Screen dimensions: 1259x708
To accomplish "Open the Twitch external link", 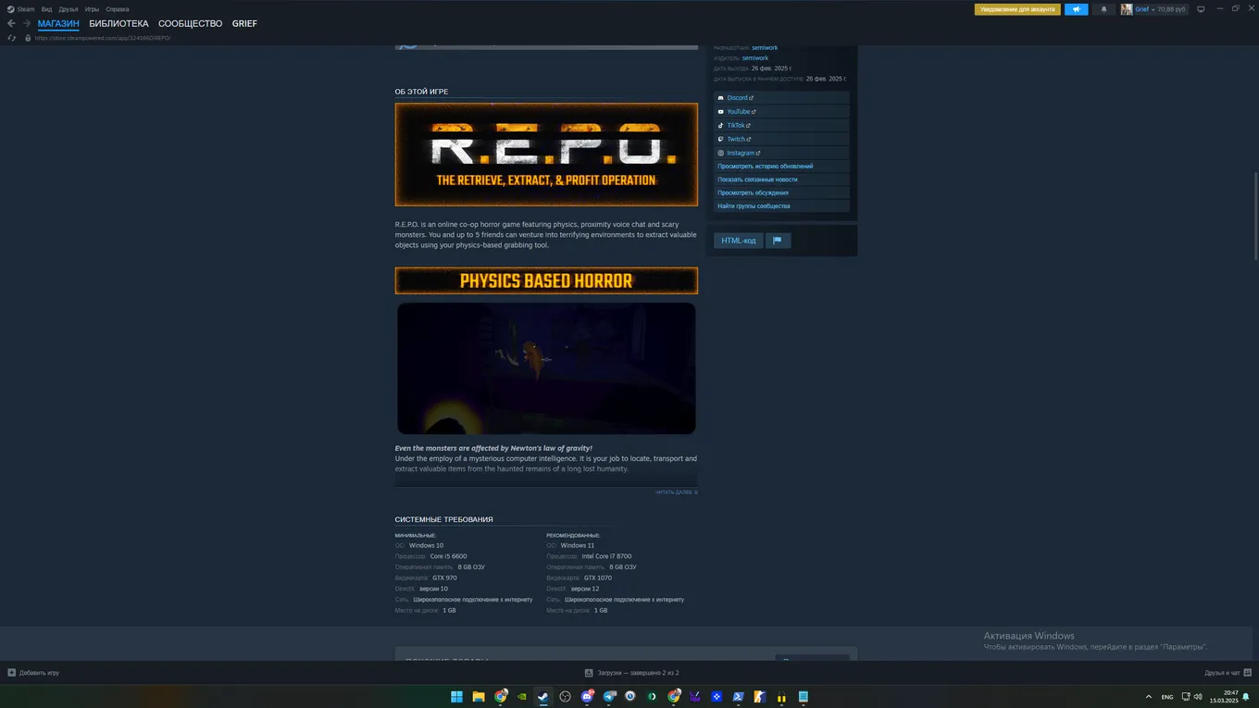I will 782,140.
